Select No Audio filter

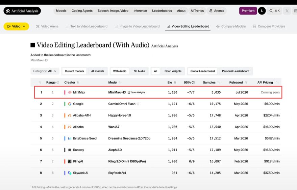pos(139,71)
